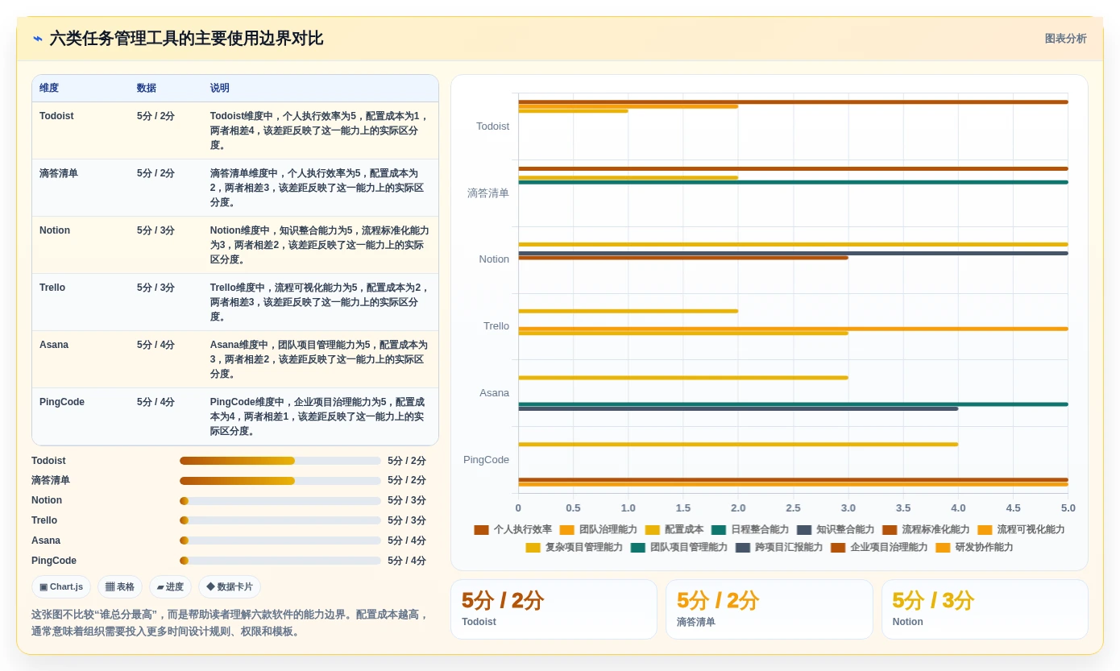
Task: Select the Chart.js chip
Action: 61,587
